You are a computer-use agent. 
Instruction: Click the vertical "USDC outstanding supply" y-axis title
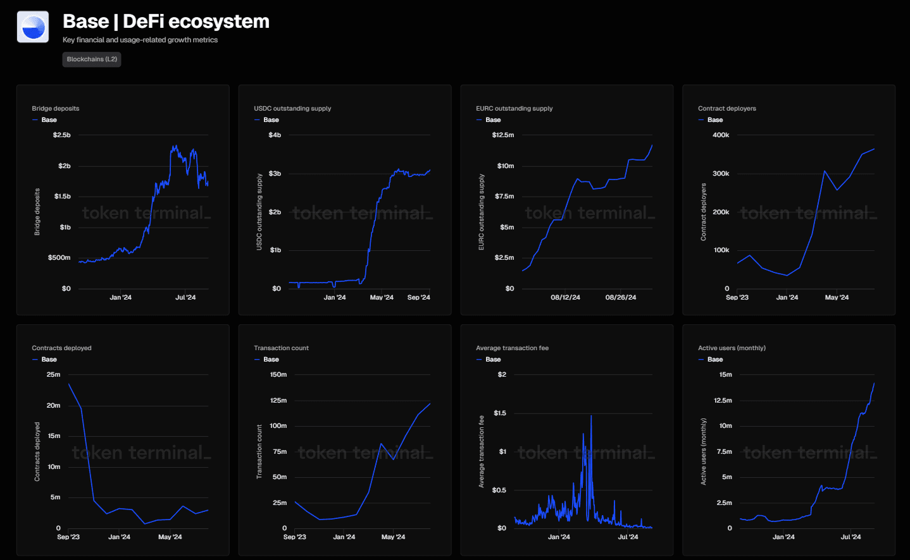[259, 212]
